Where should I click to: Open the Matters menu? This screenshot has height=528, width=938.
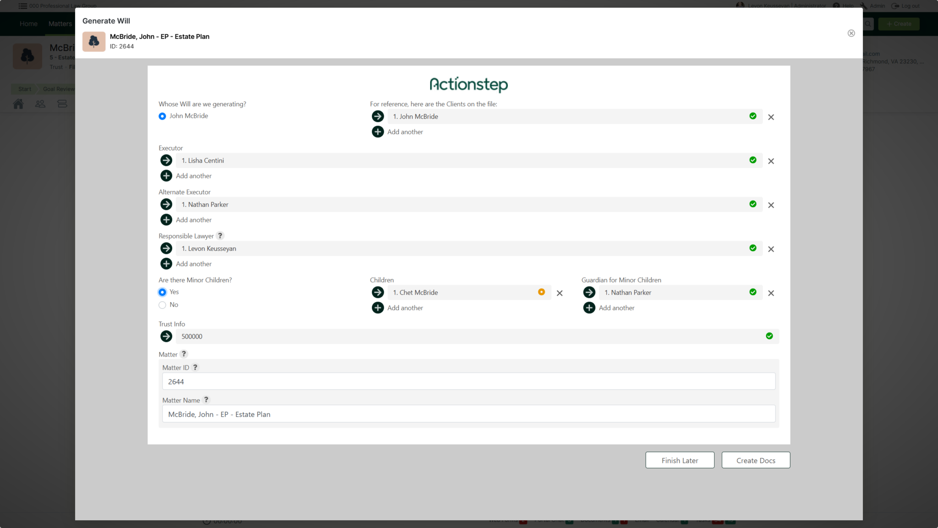(x=60, y=24)
